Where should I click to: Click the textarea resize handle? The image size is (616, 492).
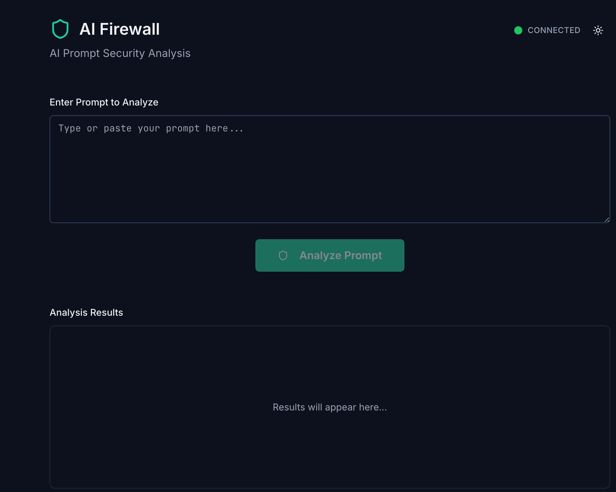tap(607, 220)
